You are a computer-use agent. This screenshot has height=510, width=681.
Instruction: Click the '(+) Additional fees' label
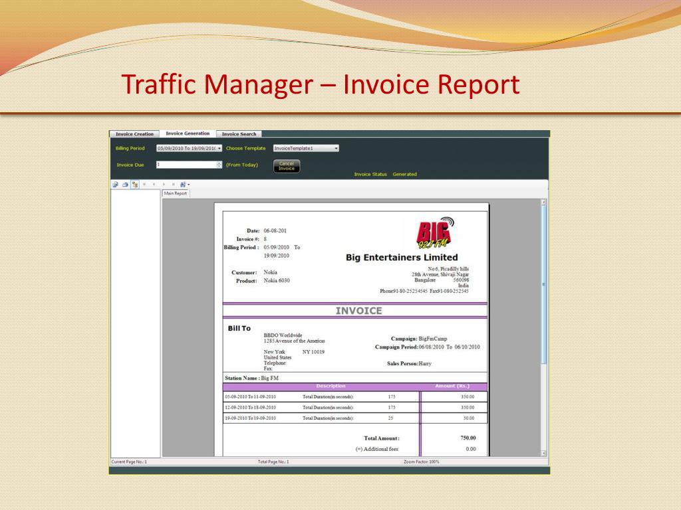[x=377, y=449]
